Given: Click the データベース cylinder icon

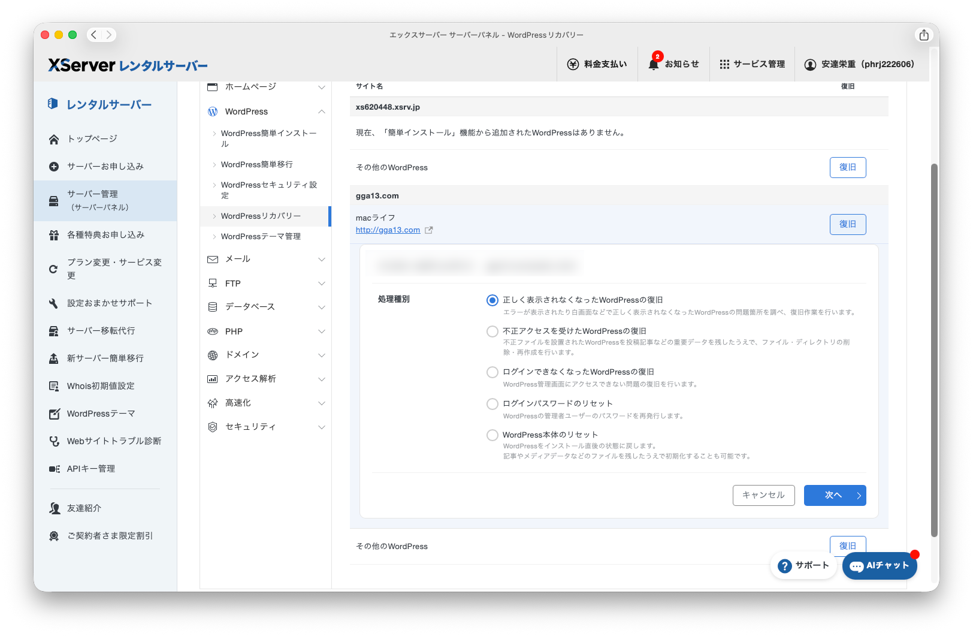Looking at the screenshot, I should tap(213, 308).
